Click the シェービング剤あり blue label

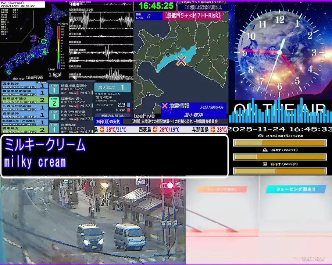point(296,189)
